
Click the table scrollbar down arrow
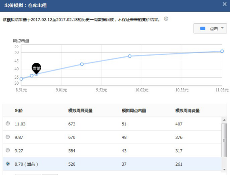coord(224,170)
